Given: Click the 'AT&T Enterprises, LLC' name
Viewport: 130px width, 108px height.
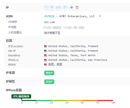Looking at the screenshot, I should [77, 16].
